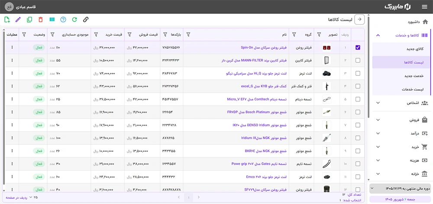Expand the هزینه menu
Image resolution: width=433 pixels, height=204 pixels.
(378, 160)
